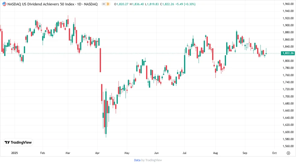The image size is (296, 164).
Task: Click the 1,800.00 price axis label
Action: [288, 61]
